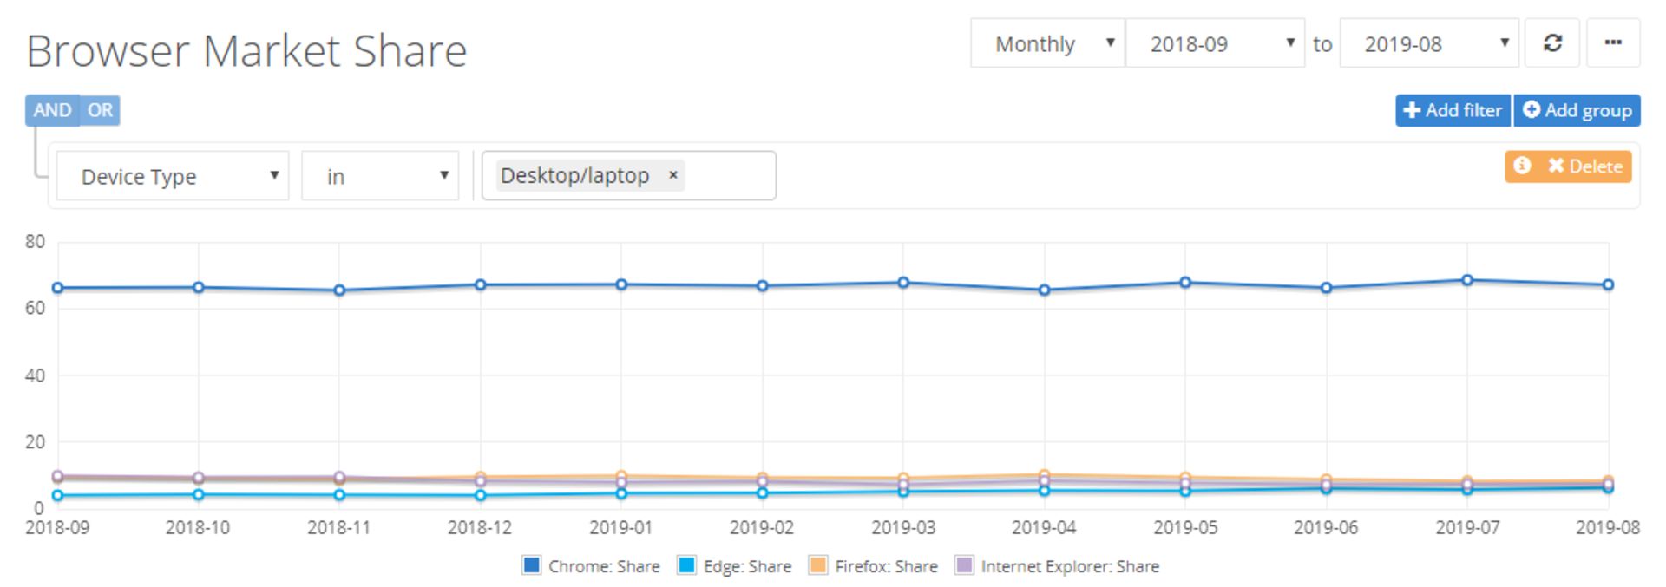Open the ellipsis more options menu
Viewport: 1666px width, 587px height.
[1613, 43]
